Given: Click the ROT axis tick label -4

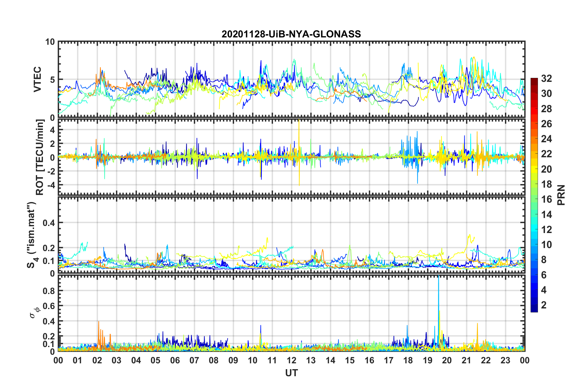Looking at the screenshot, I should click(x=51, y=185).
